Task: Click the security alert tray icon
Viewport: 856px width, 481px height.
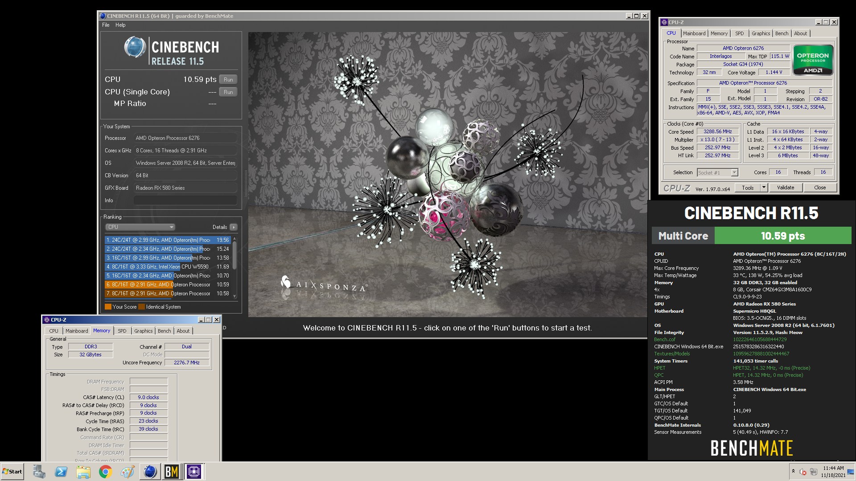Action: [803, 472]
